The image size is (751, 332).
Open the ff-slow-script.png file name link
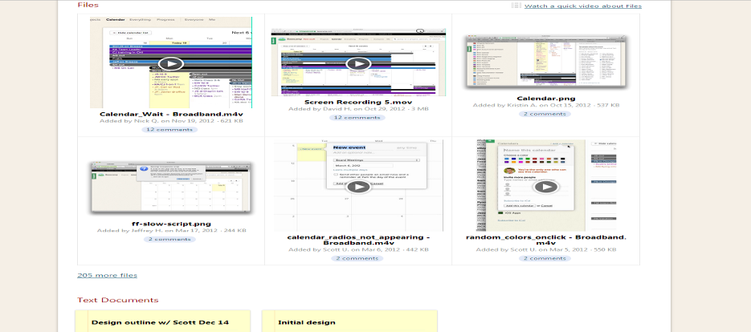coord(171,224)
